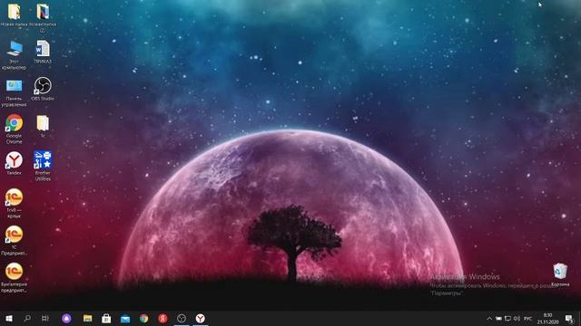Open the red Я Yandex taskbar icon

tap(162, 318)
